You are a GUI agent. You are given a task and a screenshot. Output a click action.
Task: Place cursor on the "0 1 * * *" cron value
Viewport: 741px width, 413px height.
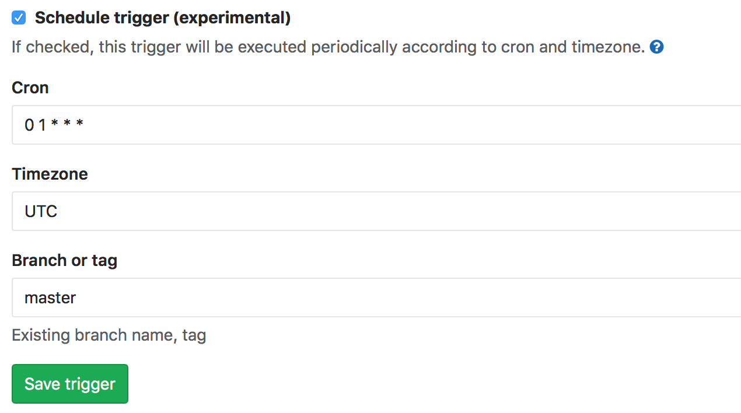pos(54,125)
